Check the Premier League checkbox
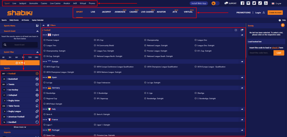 click(x=45, y=40)
